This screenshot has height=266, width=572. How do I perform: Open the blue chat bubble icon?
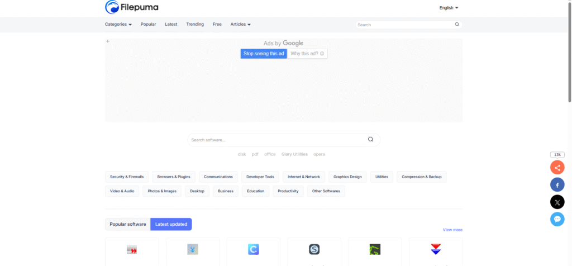click(x=557, y=219)
